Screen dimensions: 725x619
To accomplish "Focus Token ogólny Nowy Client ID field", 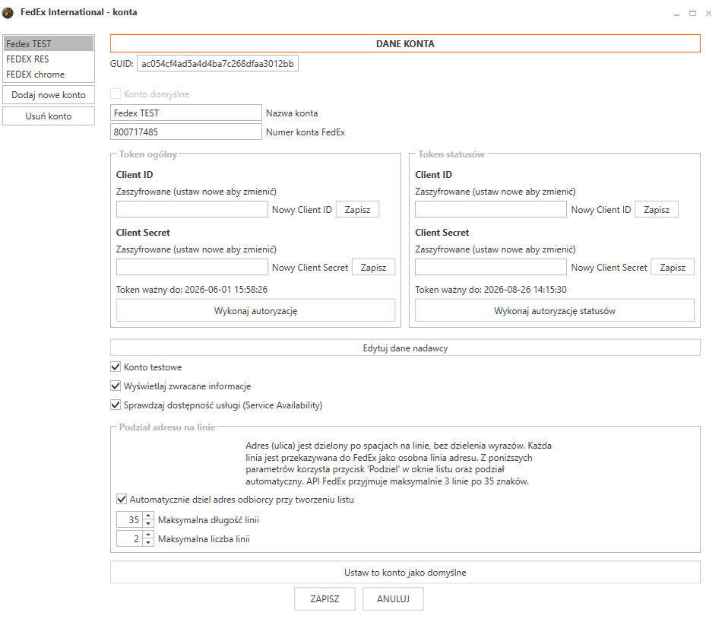I will pos(192,210).
